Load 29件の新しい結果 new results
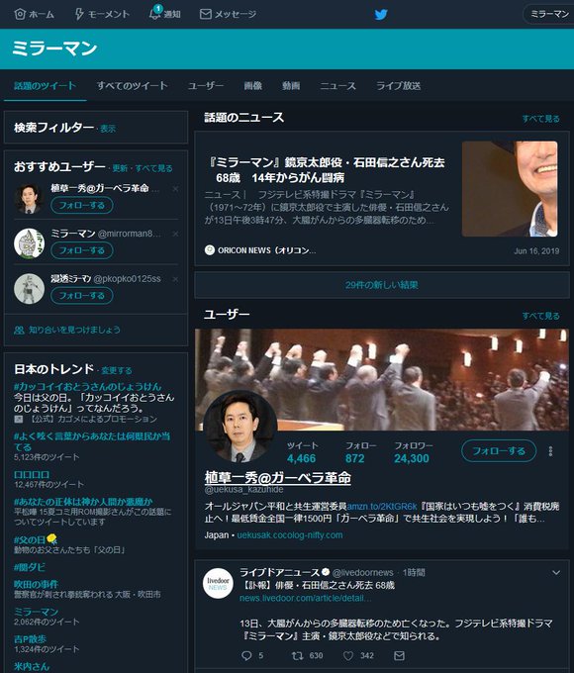The image size is (574, 673). coord(382,285)
